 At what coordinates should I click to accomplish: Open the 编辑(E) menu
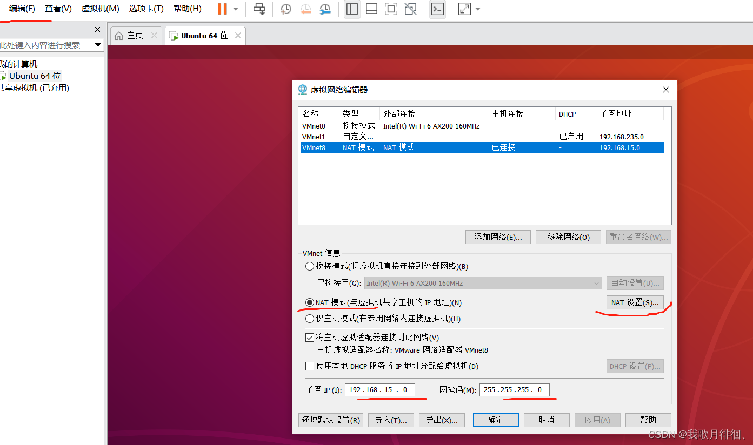coord(21,9)
